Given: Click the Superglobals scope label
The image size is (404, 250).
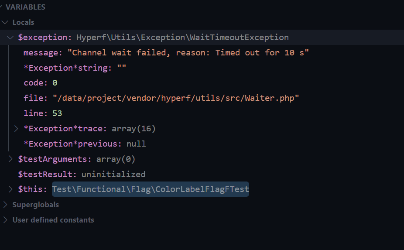Looking at the screenshot, I should pyautogui.click(x=35, y=205).
